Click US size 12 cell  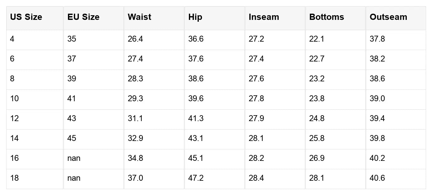14,119
